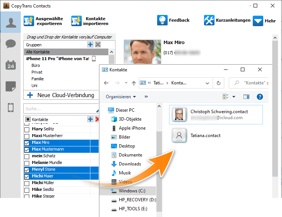Select the Familie group

tap(37, 79)
